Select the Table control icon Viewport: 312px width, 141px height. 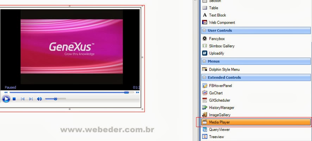click(205, 8)
